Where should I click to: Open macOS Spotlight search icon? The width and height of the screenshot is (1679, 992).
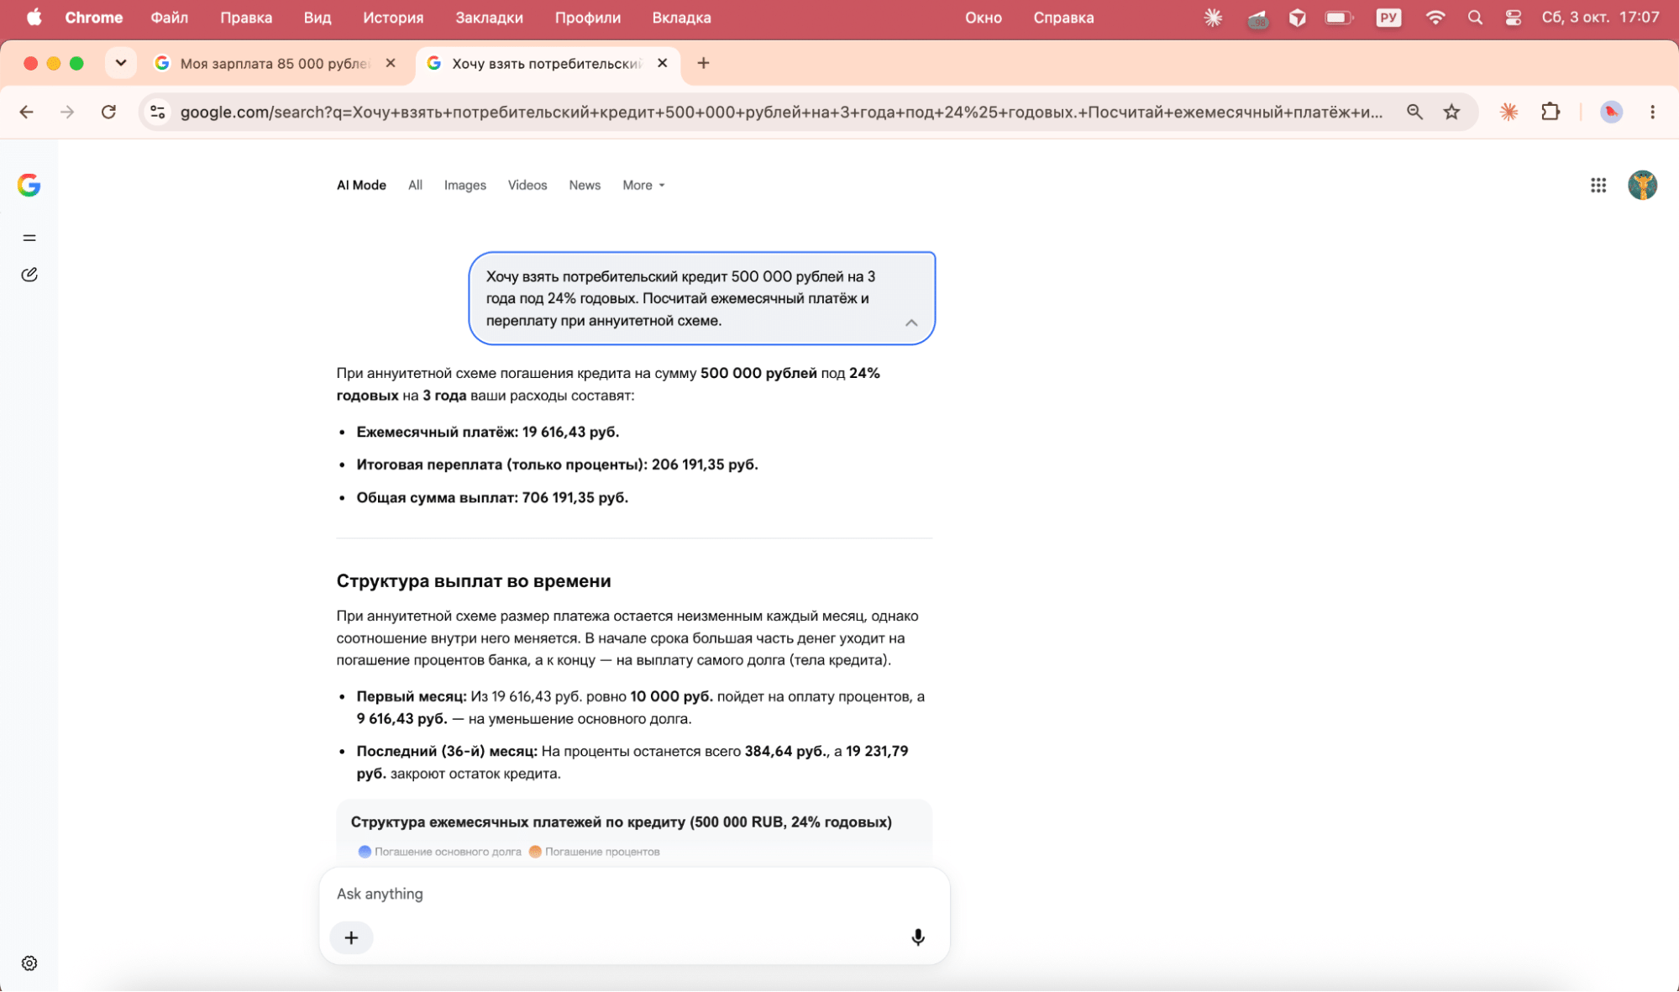tap(1475, 18)
